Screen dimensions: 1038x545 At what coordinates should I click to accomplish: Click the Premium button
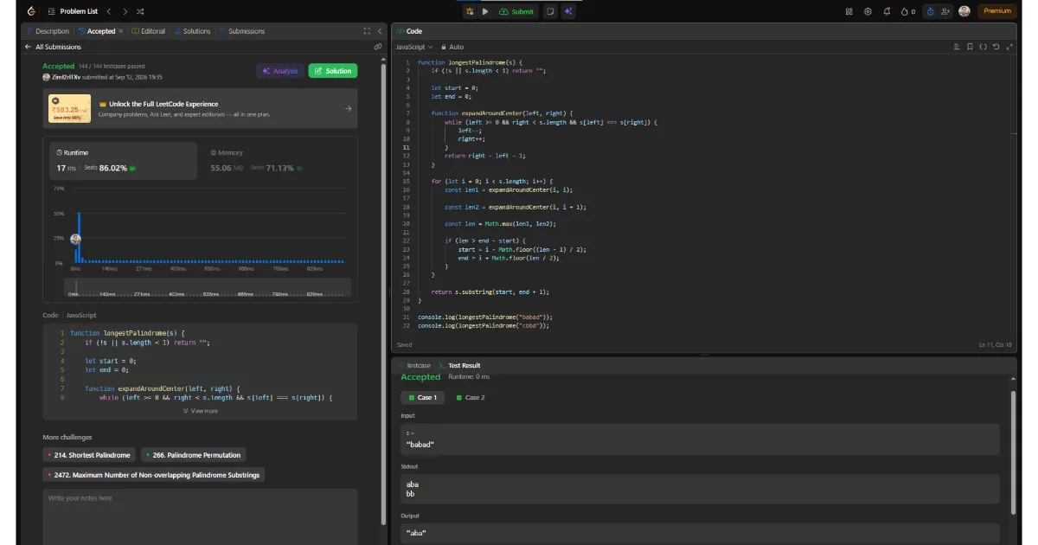point(997,11)
